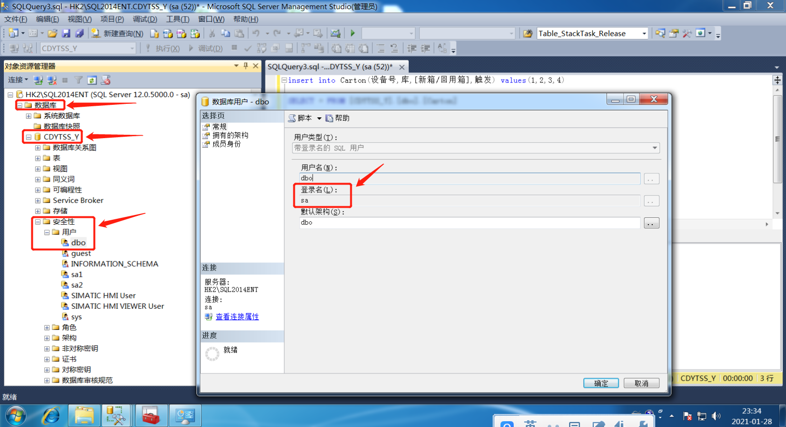Viewport: 786px width, 427px height.
Task: Open the 工具(T) menu
Action: click(x=178, y=19)
